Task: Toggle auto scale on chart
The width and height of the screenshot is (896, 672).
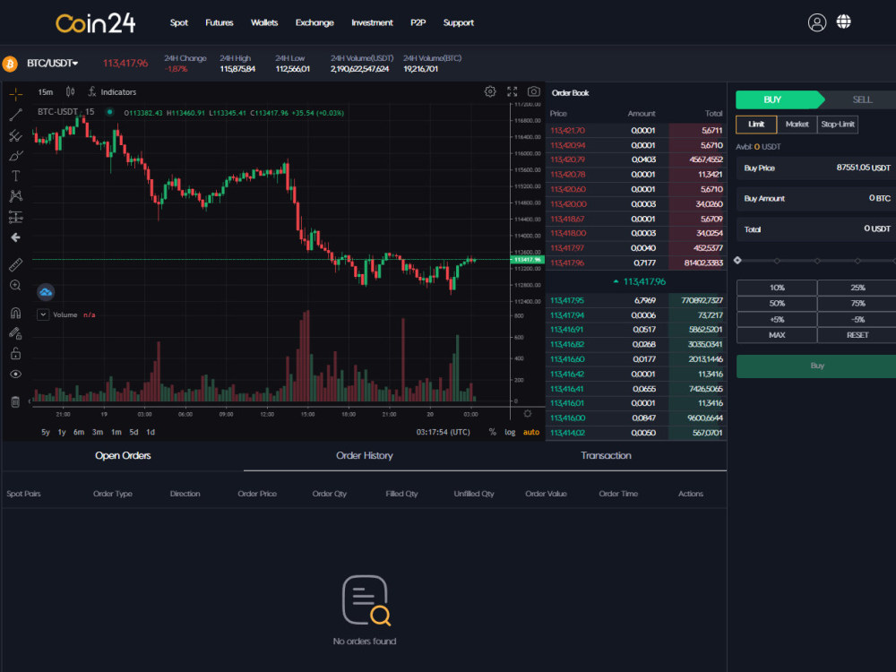Action: [x=530, y=432]
